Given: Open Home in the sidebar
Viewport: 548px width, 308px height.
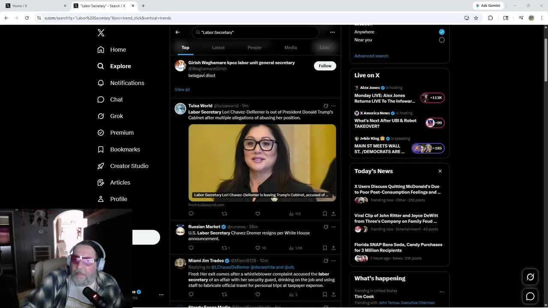Looking at the screenshot, I should 112,50.
